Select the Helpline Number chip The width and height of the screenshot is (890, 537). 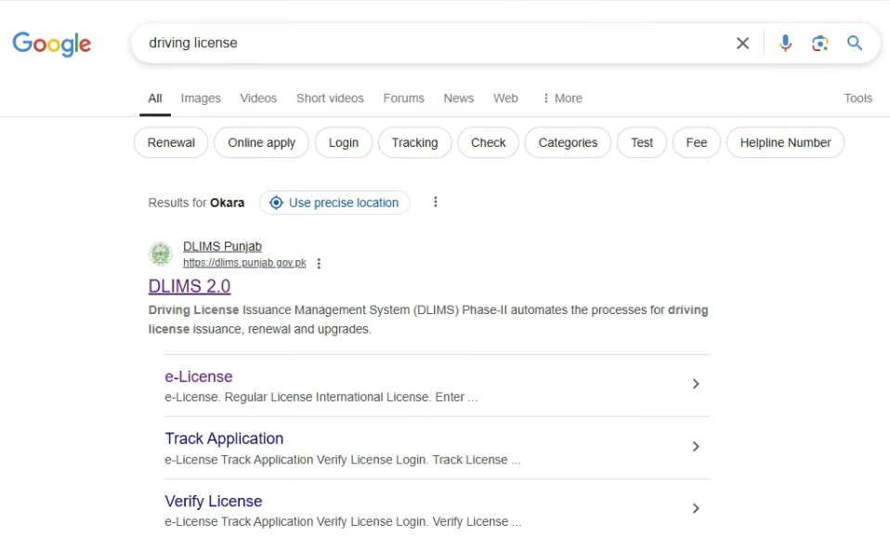[785, 143]
